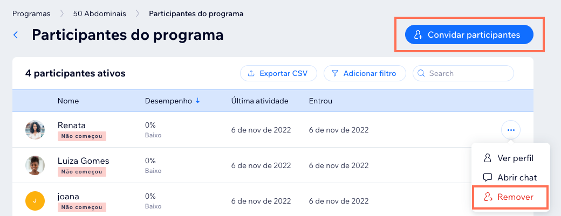Click the magnifier icon in search box

click(x=421, y=73)
